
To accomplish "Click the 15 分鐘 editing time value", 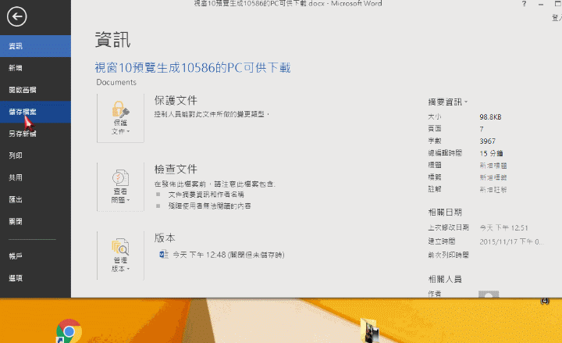I will tap(492, 153).
